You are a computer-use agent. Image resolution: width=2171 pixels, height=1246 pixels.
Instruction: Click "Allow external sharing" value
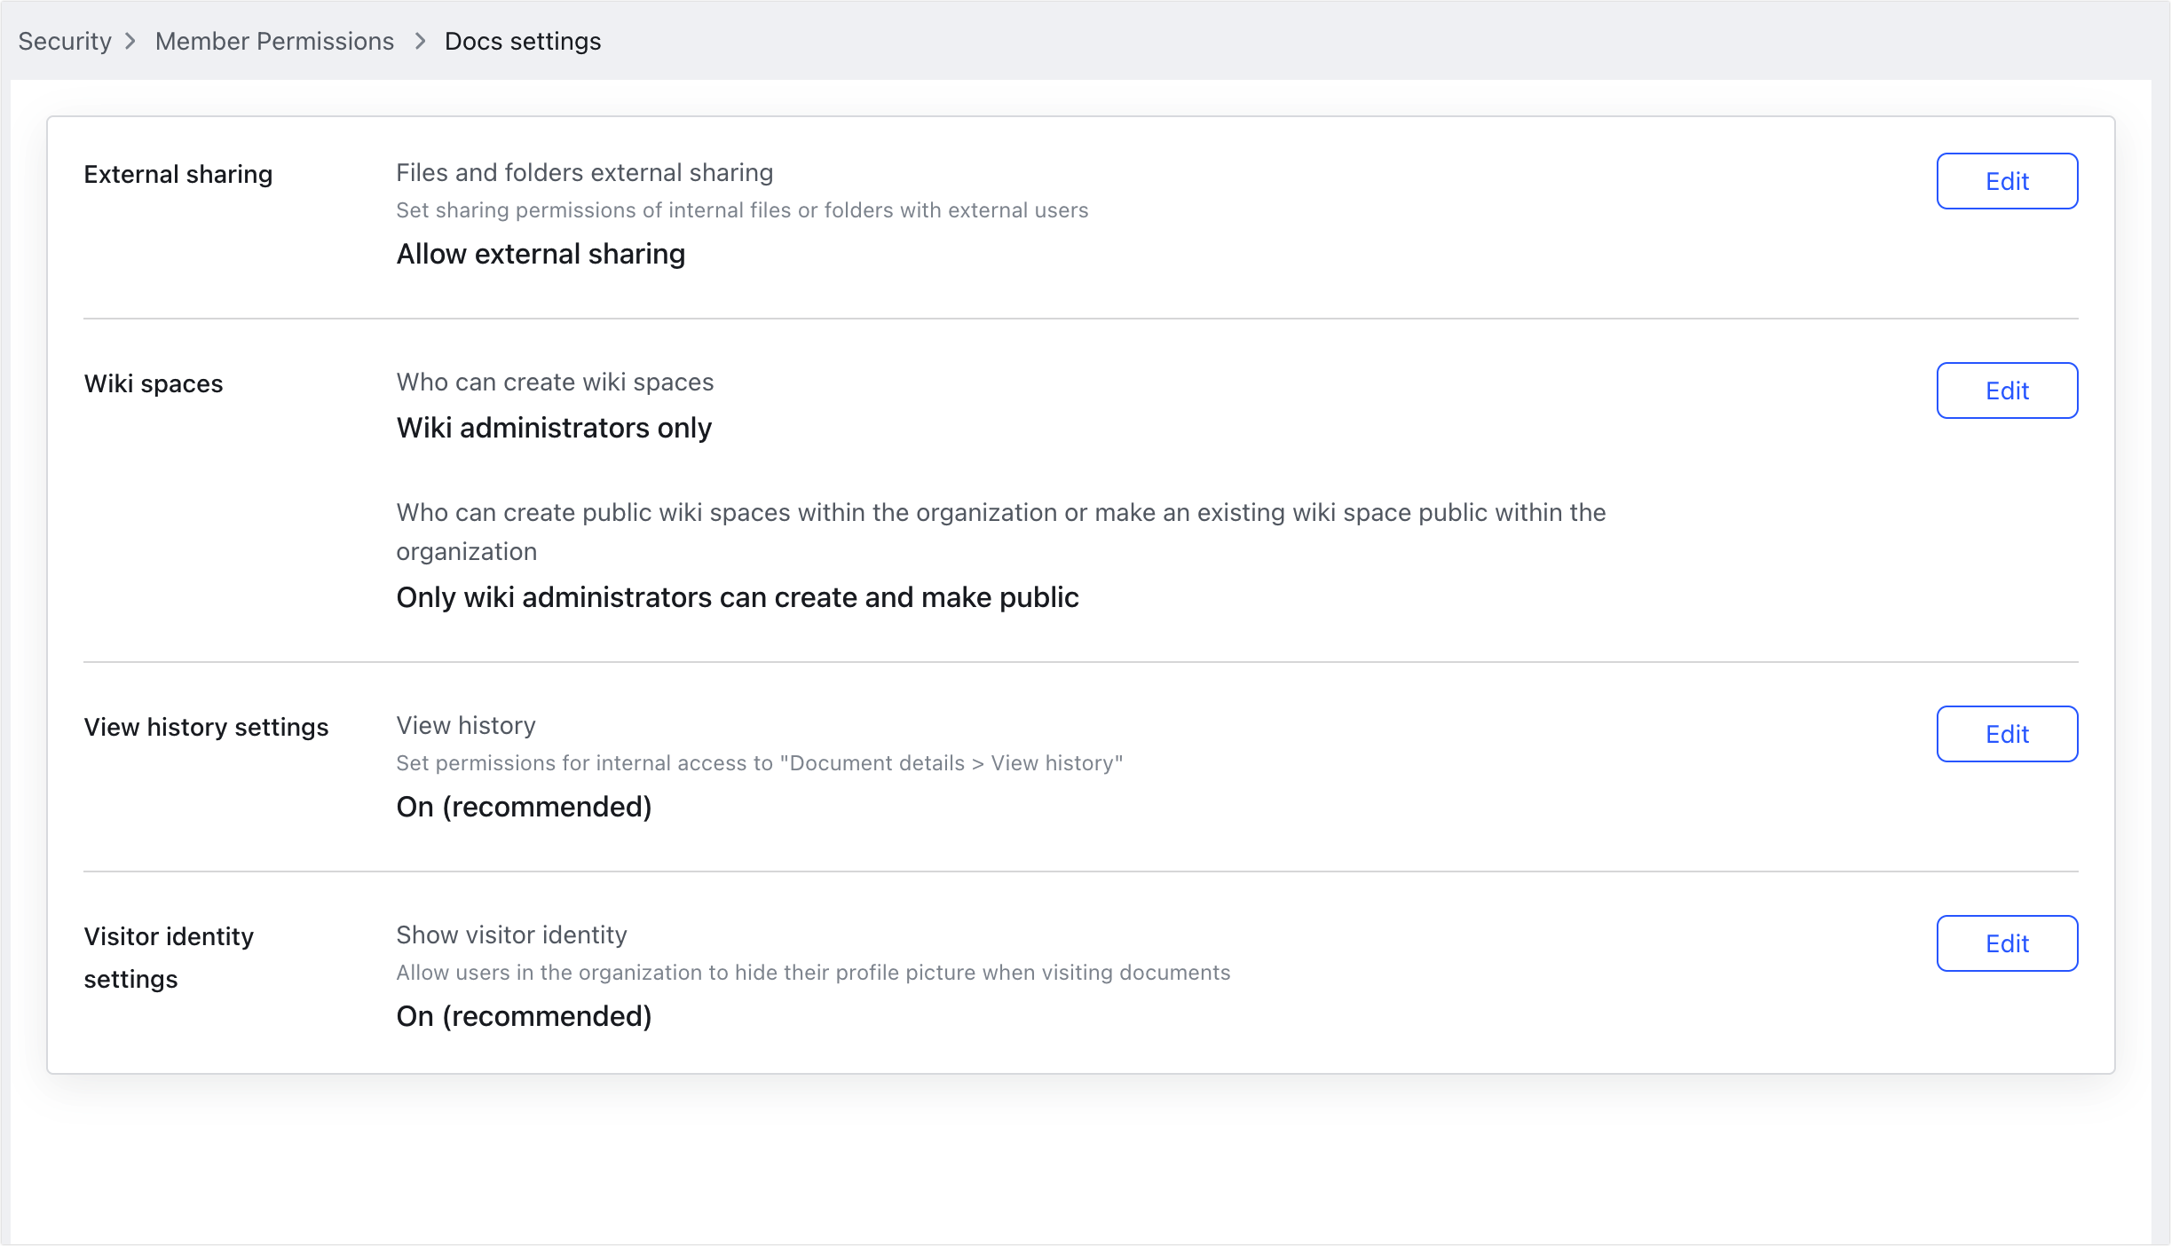(541, 254)
